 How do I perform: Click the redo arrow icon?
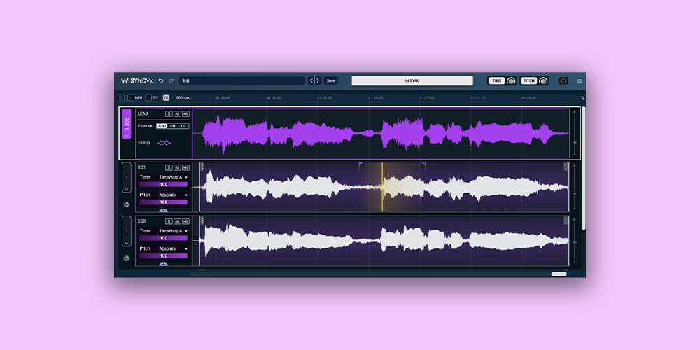(x=171, y=80)
